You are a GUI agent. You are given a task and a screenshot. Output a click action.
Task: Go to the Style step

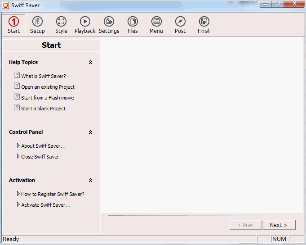61,25
